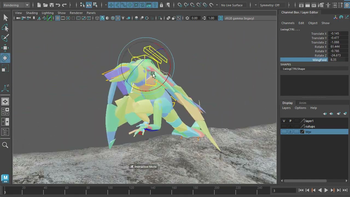The height and width of the screenshot is (197, 350).
Task: Toggle playback P box for layer1
Action: pyautogui.click(x=290, y=121)
